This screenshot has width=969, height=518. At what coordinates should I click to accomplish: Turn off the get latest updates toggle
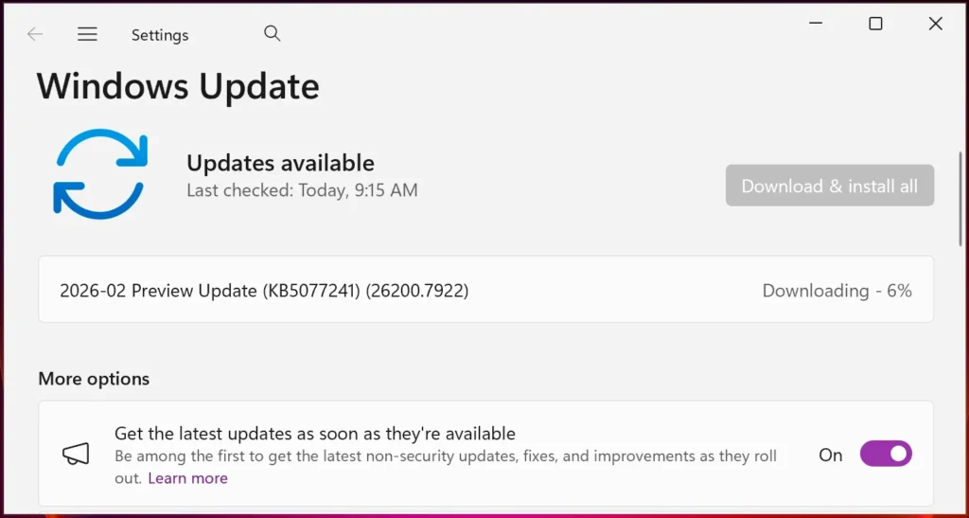[886, 455]
